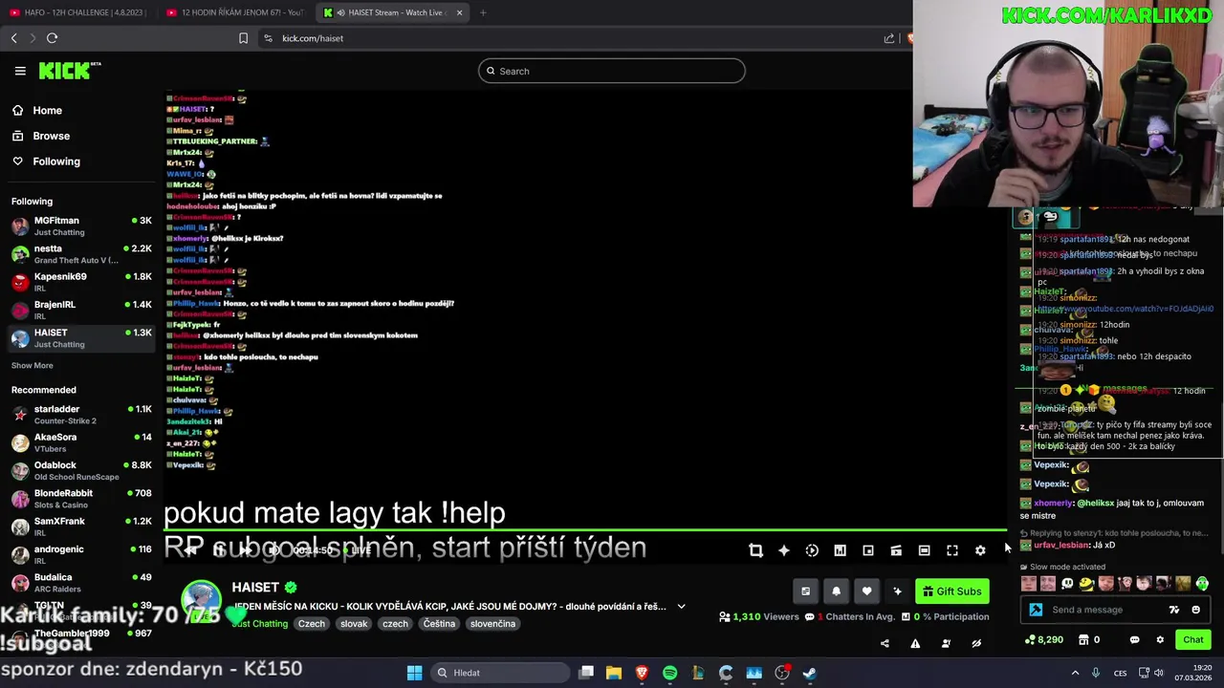1224x688 pixels.
Task: Click the cast icon in player
Action: tap(896, 550)
